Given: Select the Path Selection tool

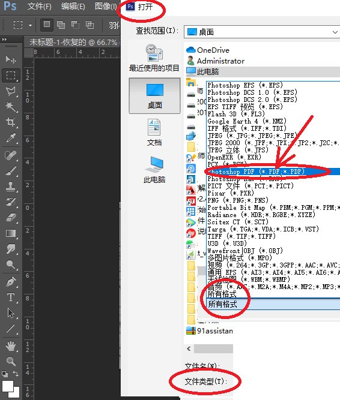Looking at the screenshot, I should point(10,313).
